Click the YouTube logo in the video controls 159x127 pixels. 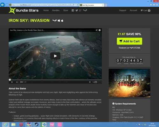tap(95, 82)
